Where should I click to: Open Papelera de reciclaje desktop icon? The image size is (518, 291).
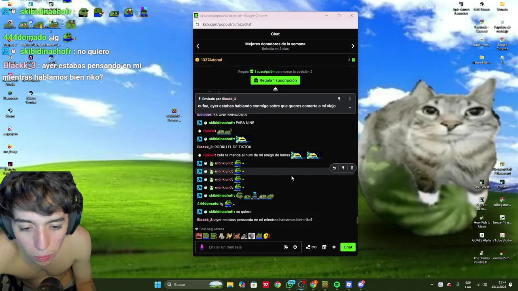point(502,26)
